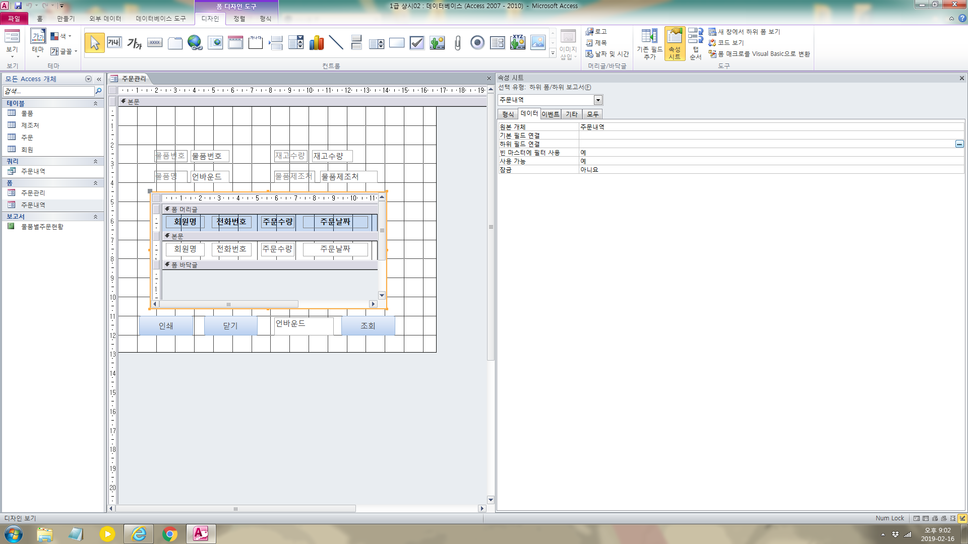Screen dimensions: 968x544
Task: Select the Text Box control tool
Action: [x=114, y=43]
